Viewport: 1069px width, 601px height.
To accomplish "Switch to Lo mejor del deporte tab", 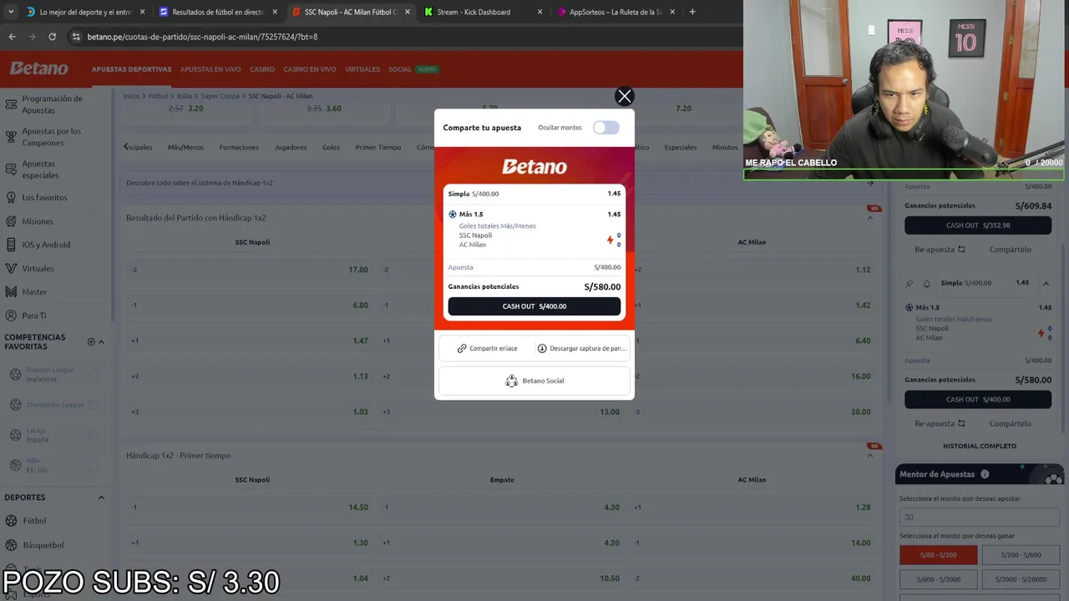I will pyautogui.click(x=85, y=12).
